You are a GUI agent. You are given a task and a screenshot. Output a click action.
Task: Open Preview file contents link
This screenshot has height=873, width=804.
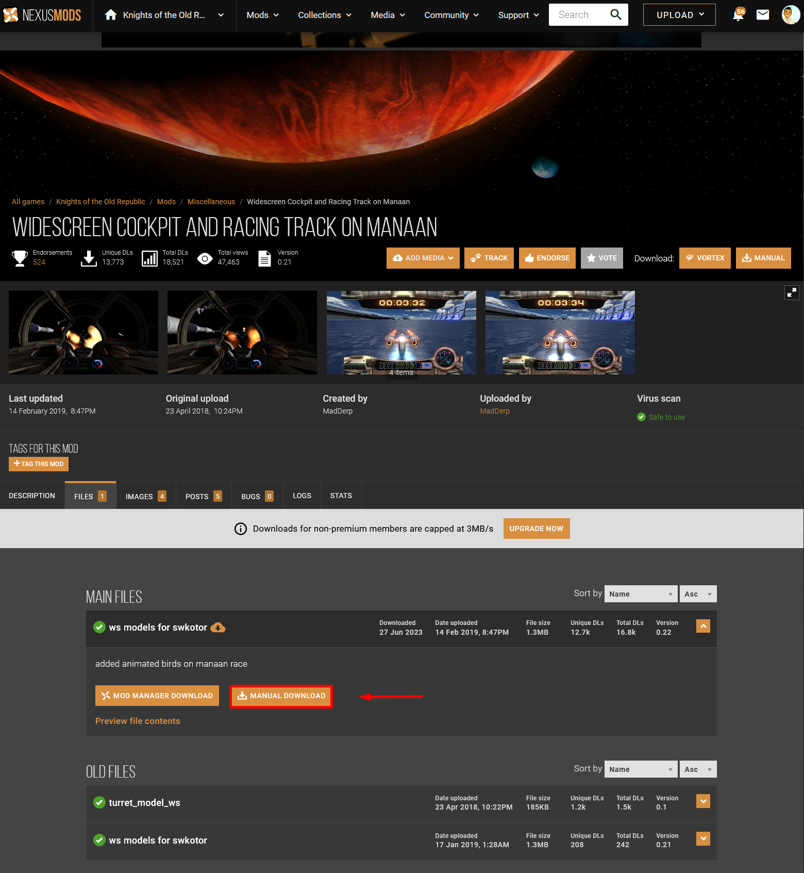click(138, 721)
